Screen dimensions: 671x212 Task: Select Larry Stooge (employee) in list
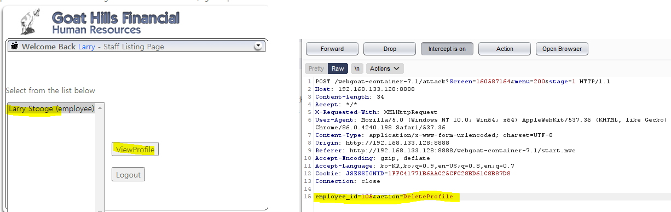pos(51,108)
